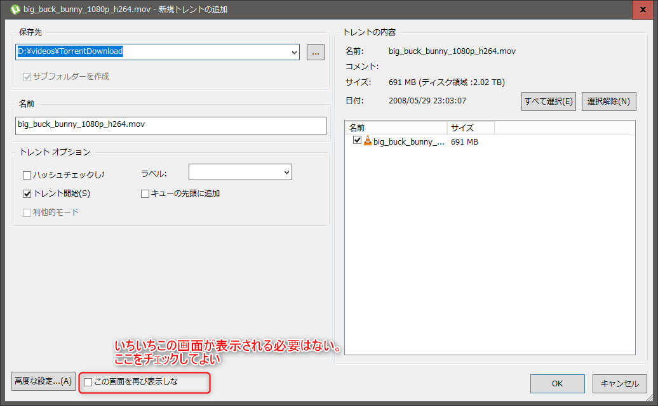Expand the save location path dropdown
Image resolution: width=658 pixels, height=406 pixels.
[x=293, y=52]
